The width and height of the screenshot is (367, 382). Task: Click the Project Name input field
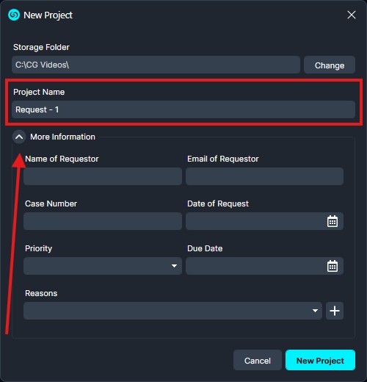tap(183, 109)
